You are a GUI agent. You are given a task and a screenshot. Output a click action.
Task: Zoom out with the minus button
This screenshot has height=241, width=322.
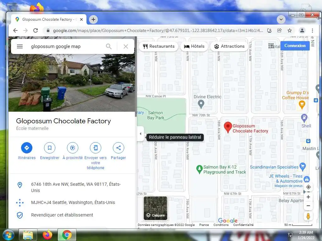[308, 206]
